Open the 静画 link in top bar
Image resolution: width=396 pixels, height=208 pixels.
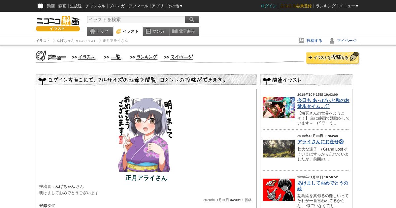[62, 6]
